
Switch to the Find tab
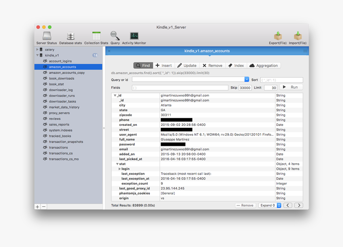(143, 66)
